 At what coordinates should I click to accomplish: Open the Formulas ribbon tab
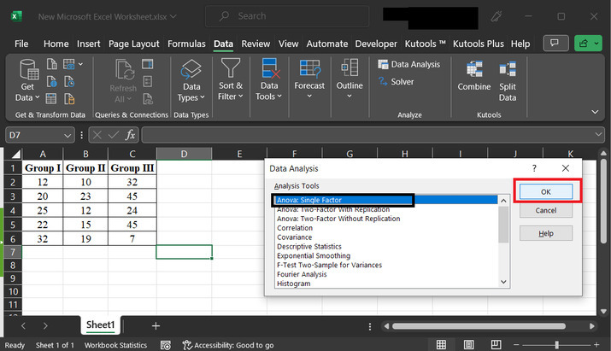click(186, 44)
